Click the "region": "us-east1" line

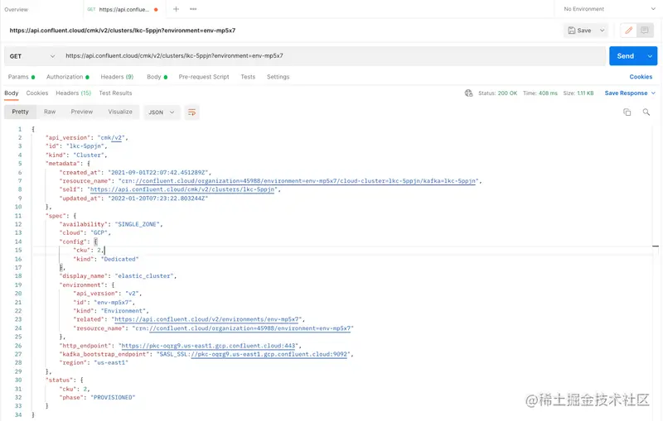click(x=94, y=363)
